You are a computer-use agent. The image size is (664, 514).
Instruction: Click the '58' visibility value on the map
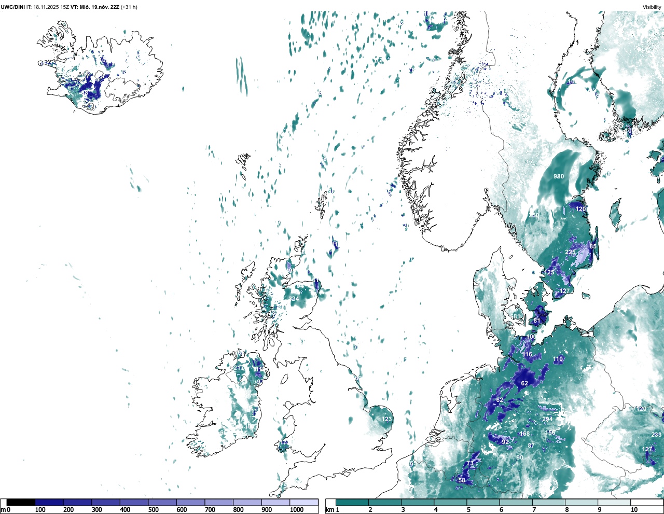(x=462, y=480)
